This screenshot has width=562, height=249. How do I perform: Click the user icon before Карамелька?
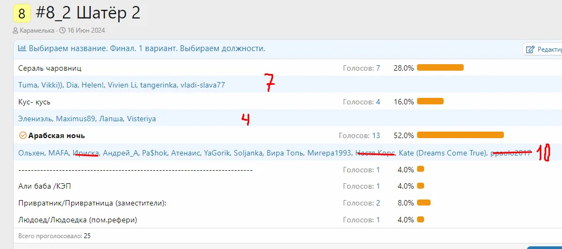(x=15, y=30)
